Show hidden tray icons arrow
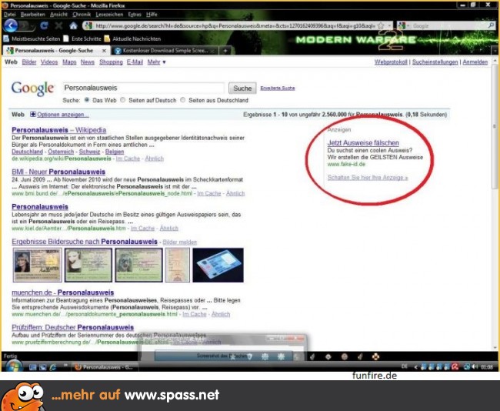 point(415,367)
